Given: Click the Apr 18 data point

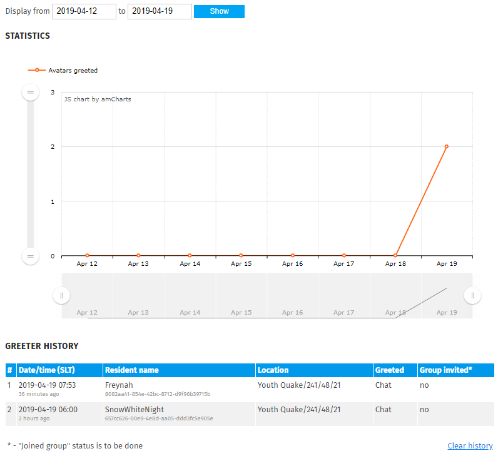Looking at the screenshot, I should click(x=395, y=256).
